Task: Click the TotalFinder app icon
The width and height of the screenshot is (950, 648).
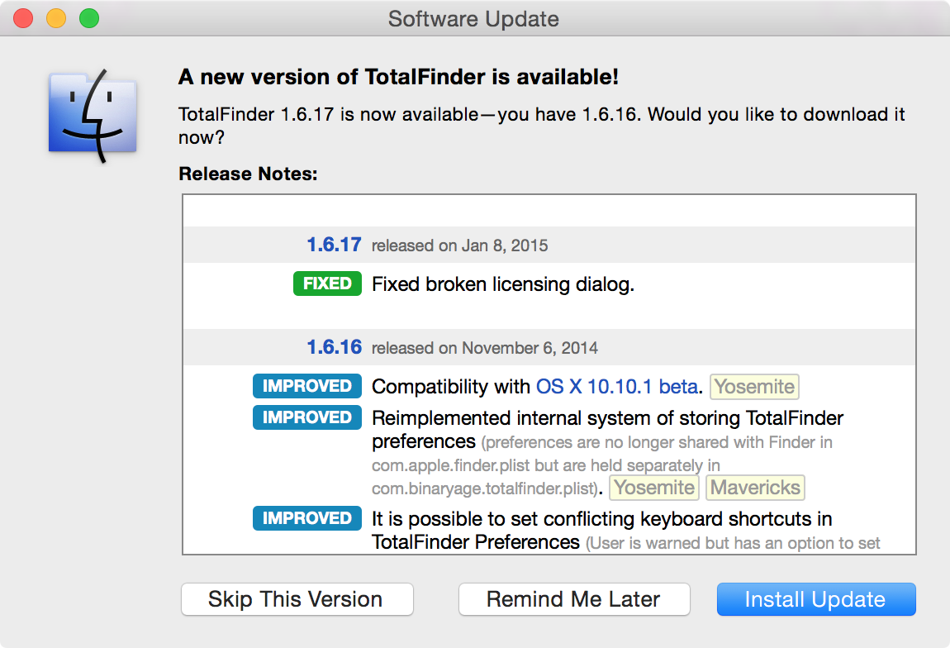Action: click(x=93, y=115)
